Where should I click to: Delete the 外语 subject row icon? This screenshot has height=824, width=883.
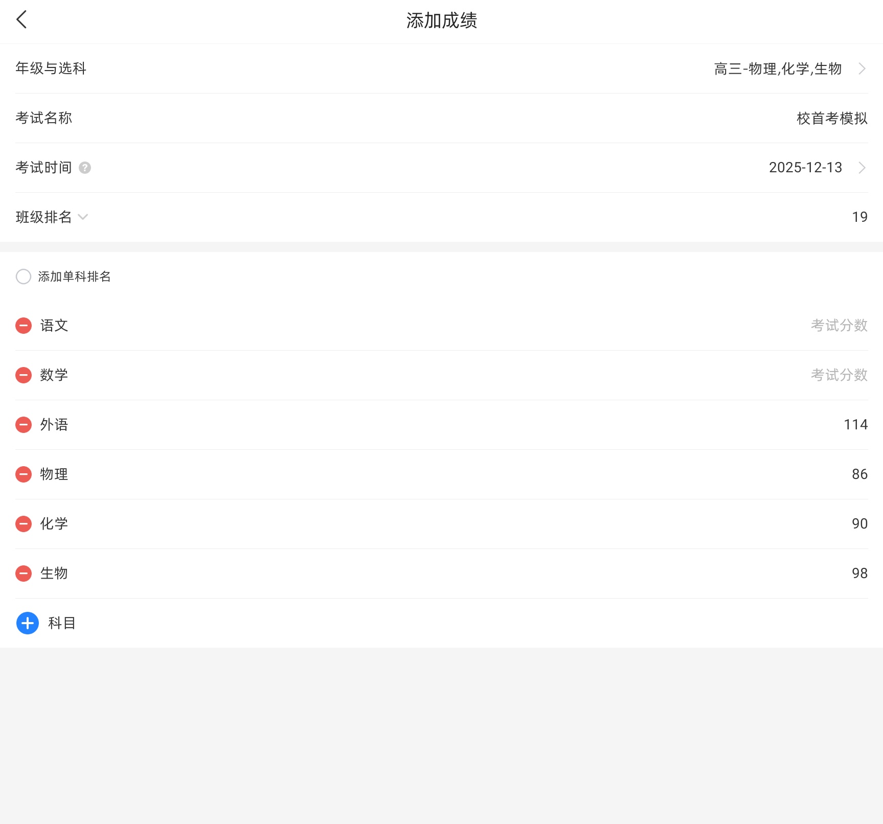pos(24,425)
